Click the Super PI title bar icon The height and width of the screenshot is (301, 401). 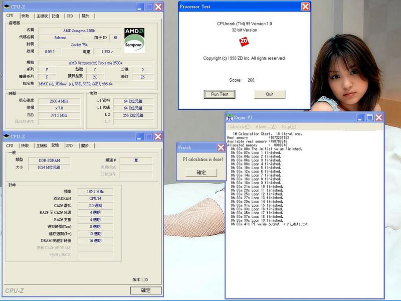click(230, 117)
